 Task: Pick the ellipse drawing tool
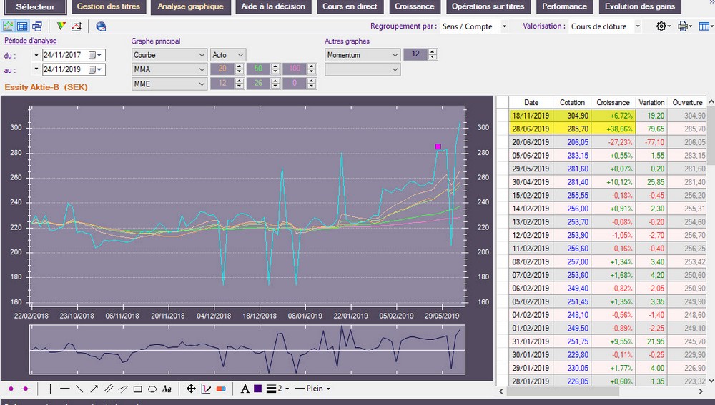tap(152, 389)
